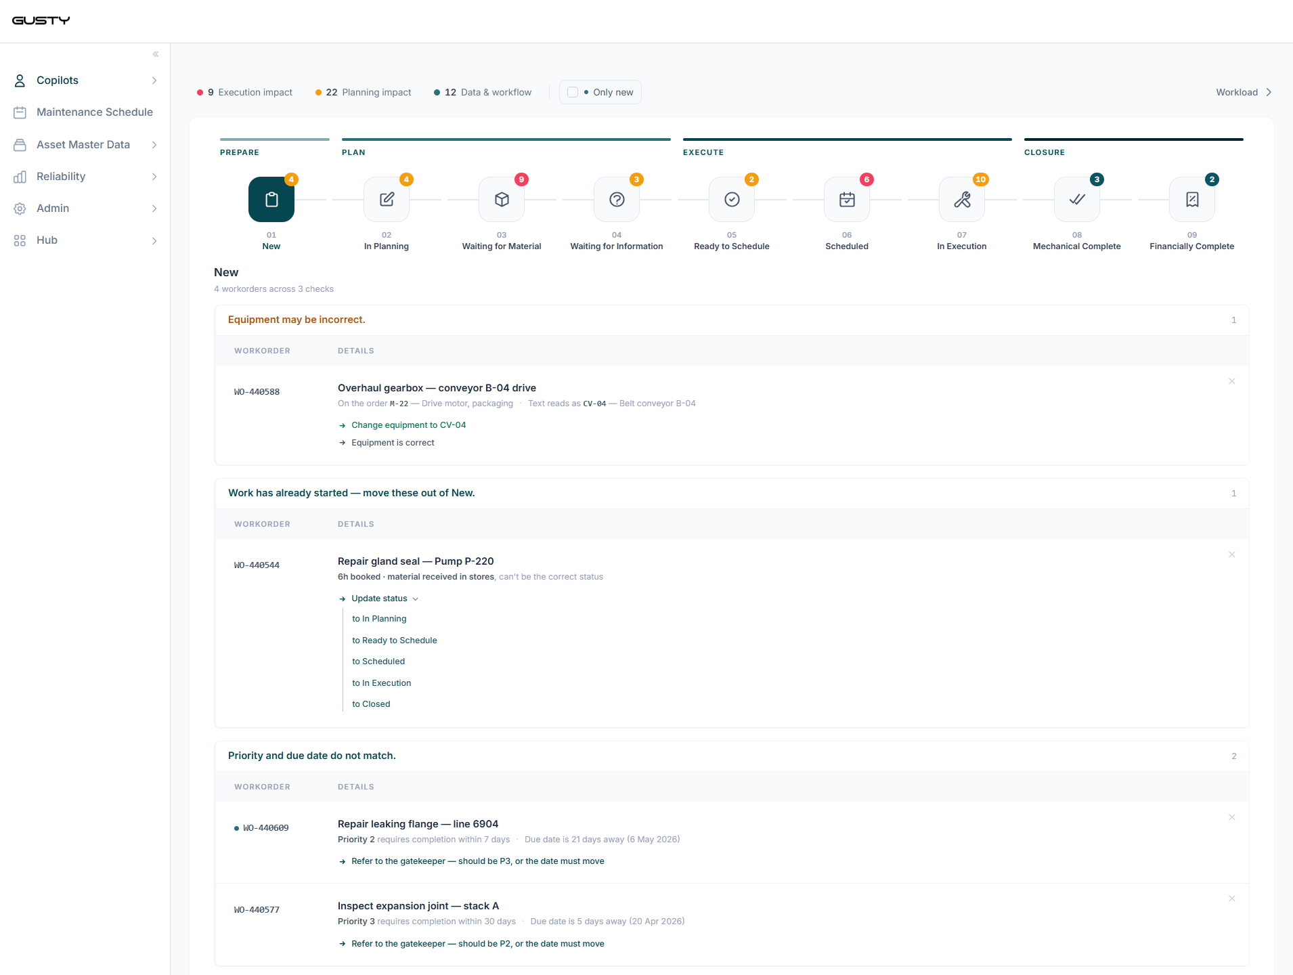Filter by 22 Planning impact
This screenshot has height=975, width=1293.
click(363, 92)
